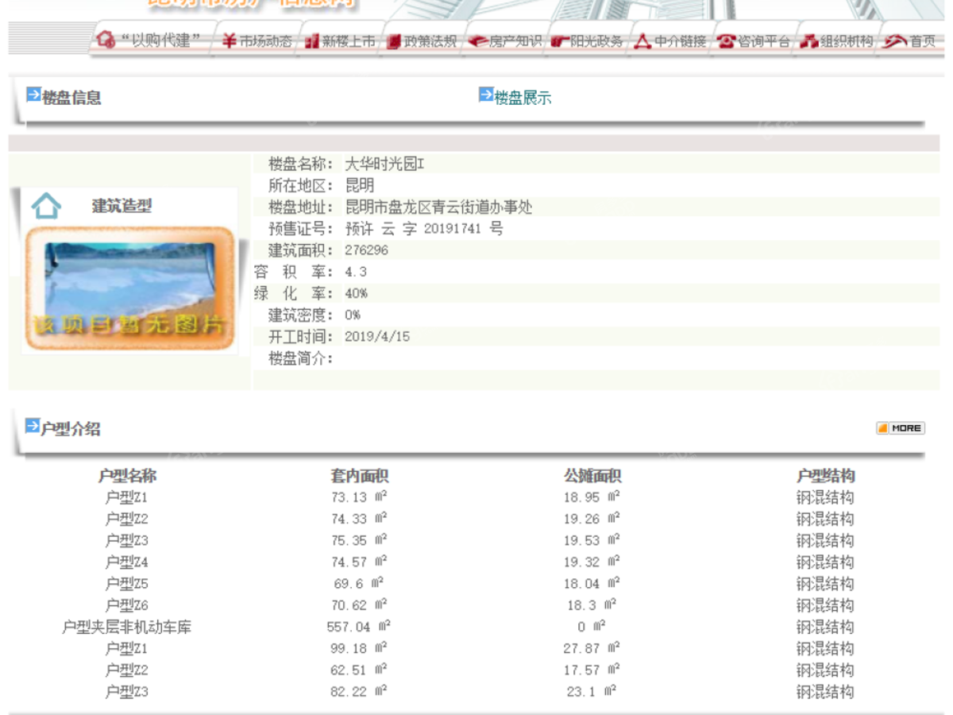Click the 82.22 ㎡ area cell
Viewport: 953px width, 715px height.
pyautogui.click(x=359, y=691)
